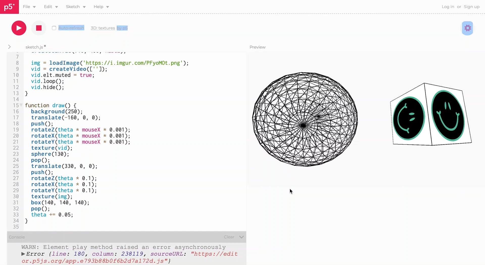
Task: Click the 'vid.elt.muted = true;' line
Action: tap(63, 75)
